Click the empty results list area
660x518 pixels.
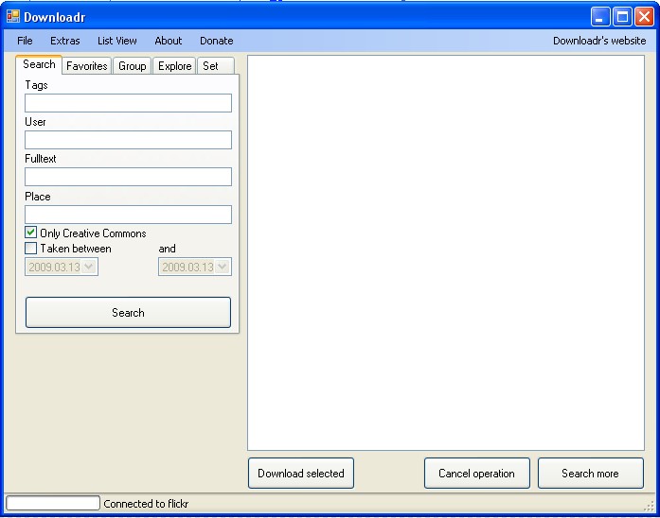click(446, 253)
